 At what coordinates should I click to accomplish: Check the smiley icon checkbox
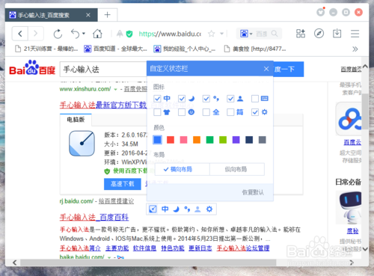(182, 112)
